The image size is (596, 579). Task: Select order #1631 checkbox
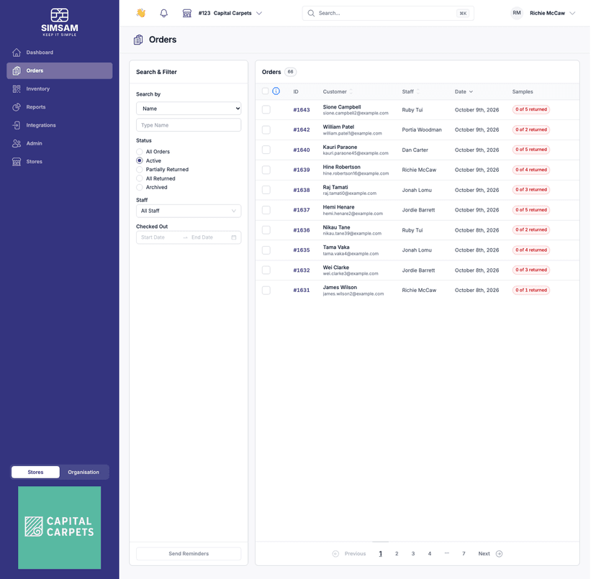pyautogui.click(x=266, y=291)
